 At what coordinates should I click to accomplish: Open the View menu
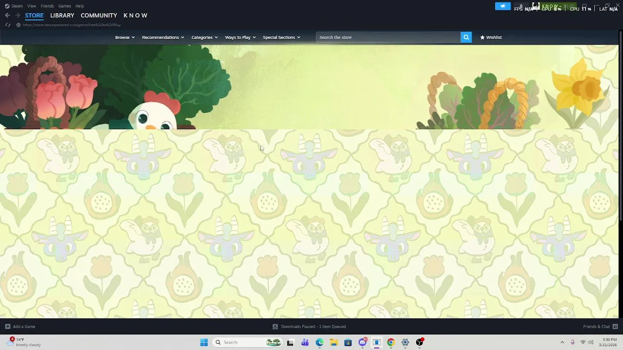pos(32,6)
